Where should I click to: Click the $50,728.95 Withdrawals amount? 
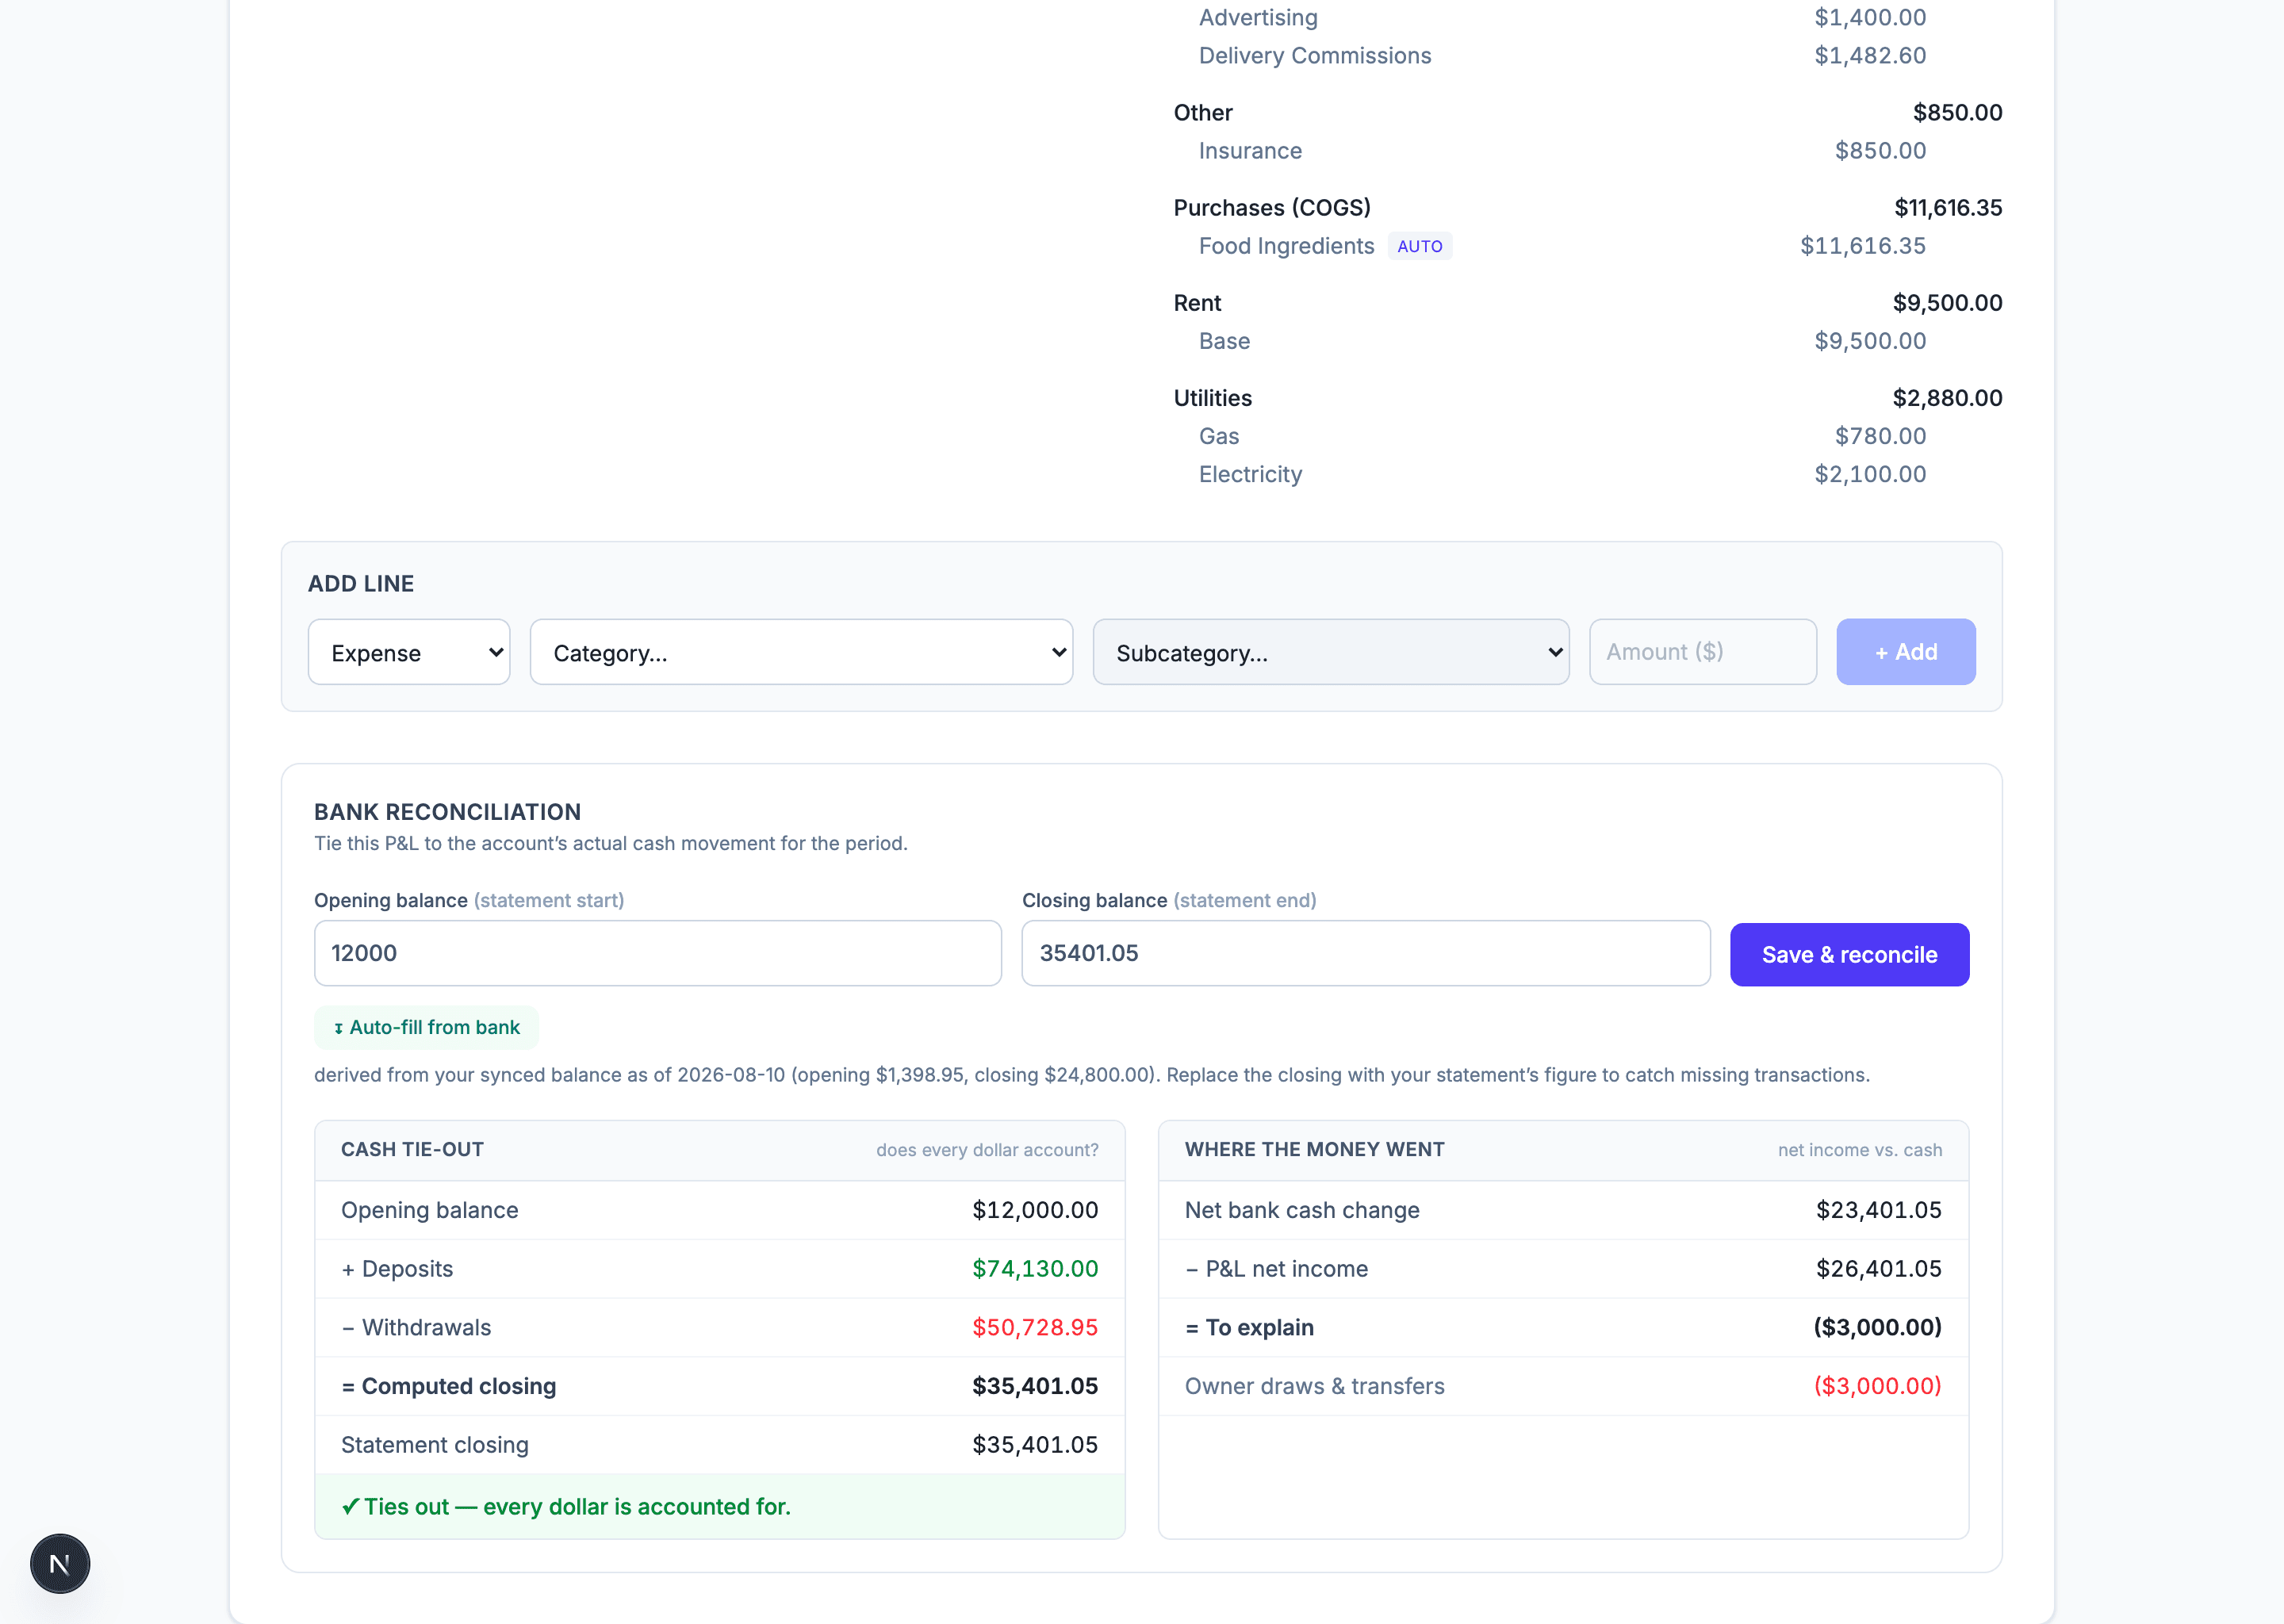(x=1035, y=1328)
